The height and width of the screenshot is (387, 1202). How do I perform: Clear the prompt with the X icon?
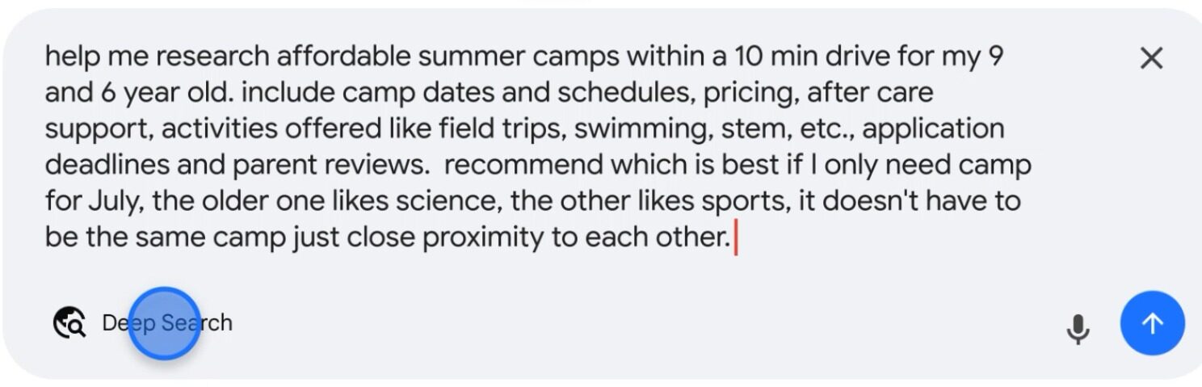click(1150, 58)
